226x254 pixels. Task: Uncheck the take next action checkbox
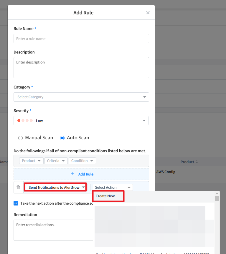(x=16, y=203)
